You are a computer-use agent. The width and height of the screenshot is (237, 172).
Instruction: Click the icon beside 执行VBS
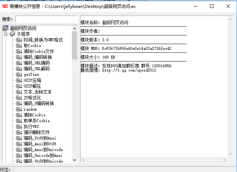(x=19, y=126)
